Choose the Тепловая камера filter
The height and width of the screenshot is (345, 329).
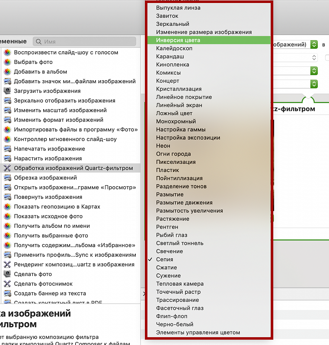pyautogui.click(x=209, y=284)
